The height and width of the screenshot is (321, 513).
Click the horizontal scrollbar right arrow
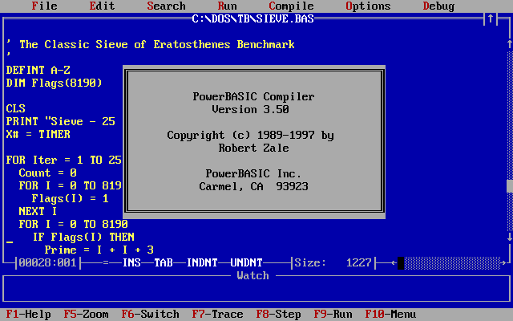click(x=503, y=262)
